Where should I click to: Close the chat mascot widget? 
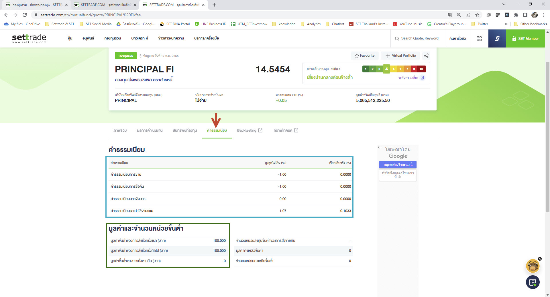tap(540, 259)
